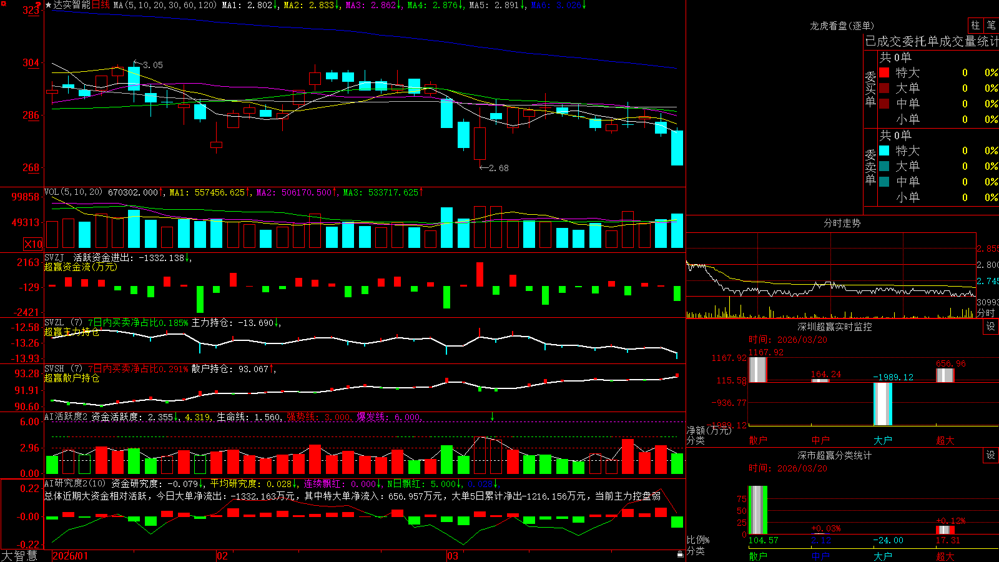Click the 中户 label under 比例% chart

click(820, 556)
